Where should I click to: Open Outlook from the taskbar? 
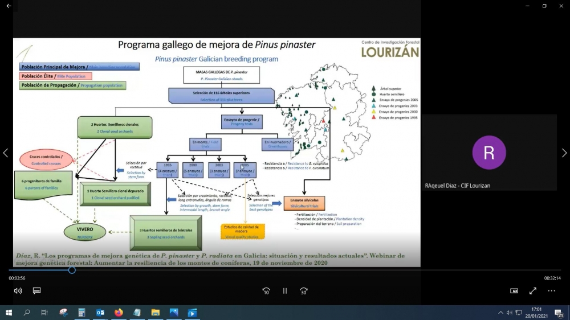(100, 313)
